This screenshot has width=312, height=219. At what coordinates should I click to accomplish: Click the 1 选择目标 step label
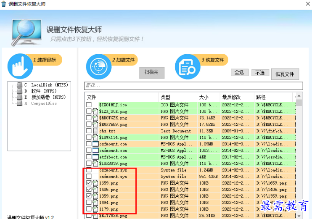[45, 60]
